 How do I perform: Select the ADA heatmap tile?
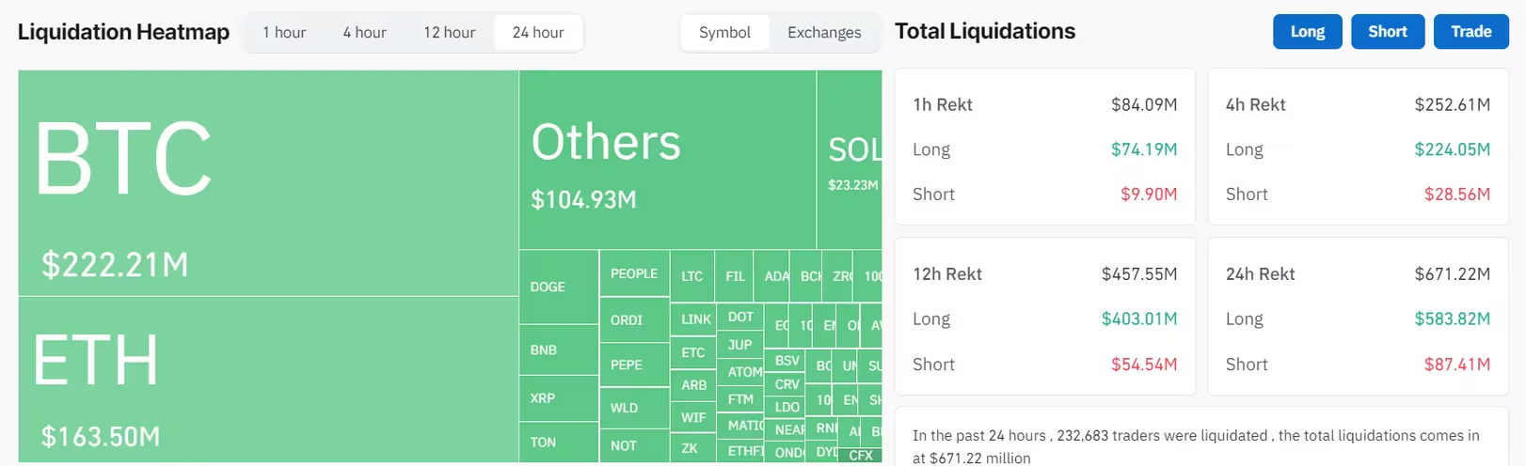coord(772,276)
